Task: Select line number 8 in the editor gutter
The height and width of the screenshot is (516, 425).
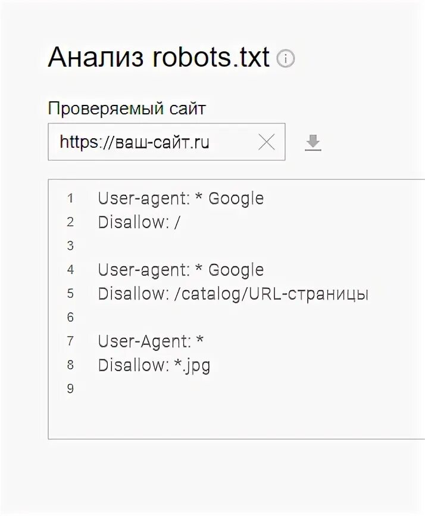Action: click(70, 365)
